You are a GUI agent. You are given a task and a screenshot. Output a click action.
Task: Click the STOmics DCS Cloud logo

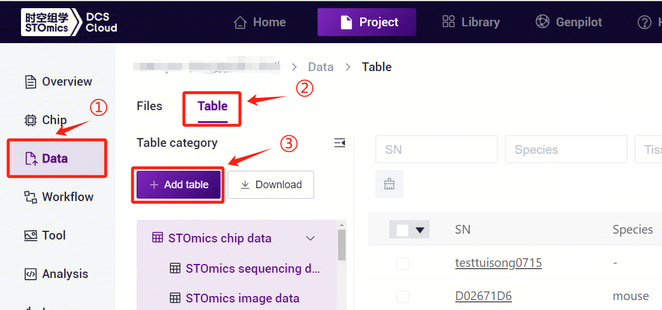tap(69, 22)
